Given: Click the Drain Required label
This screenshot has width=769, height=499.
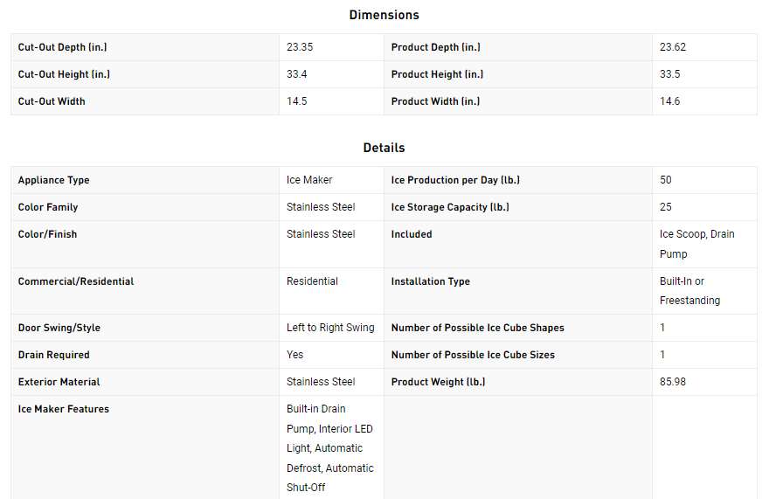Looking at the screenshot, I should point(53,355).
